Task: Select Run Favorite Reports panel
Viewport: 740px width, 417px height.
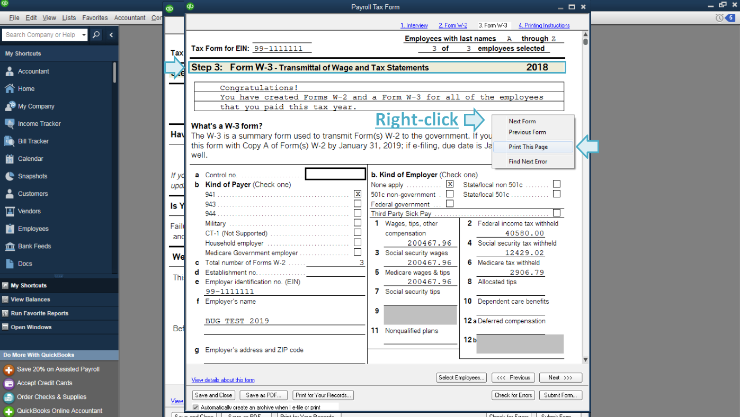Action: pos(59,313)
